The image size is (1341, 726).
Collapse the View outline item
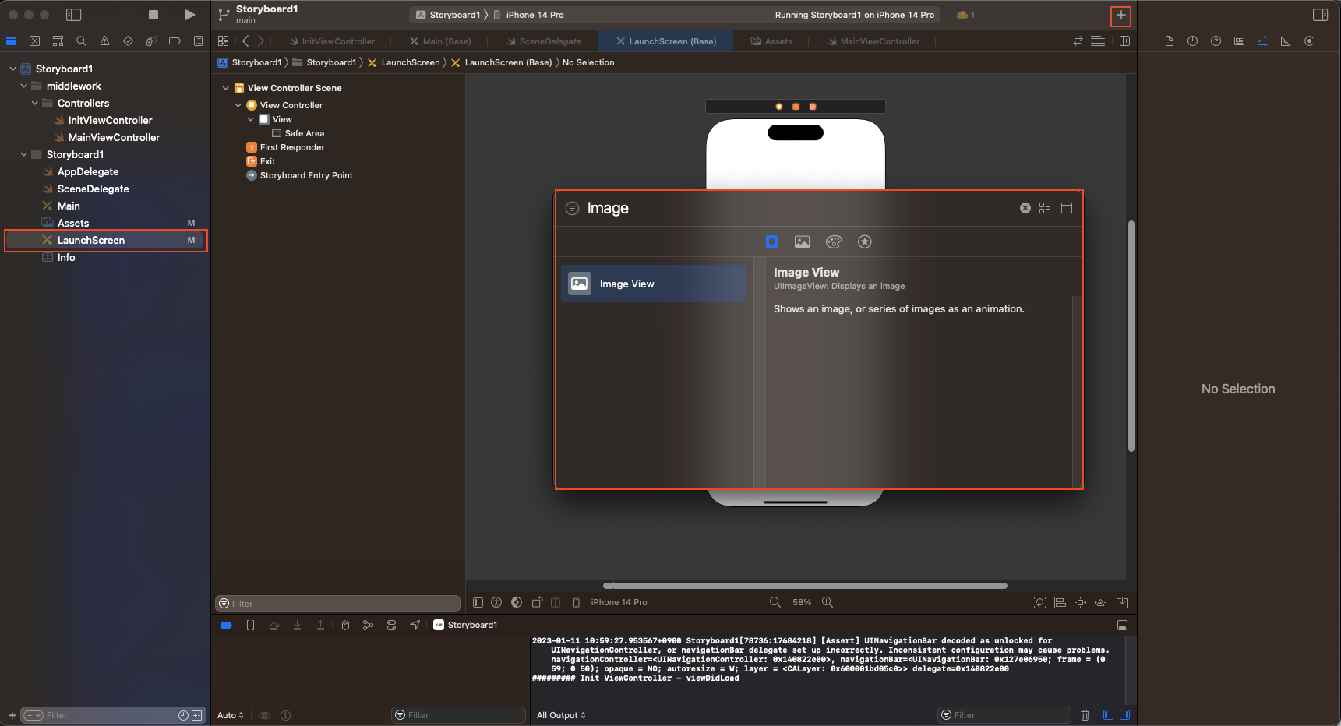(251, 119)
